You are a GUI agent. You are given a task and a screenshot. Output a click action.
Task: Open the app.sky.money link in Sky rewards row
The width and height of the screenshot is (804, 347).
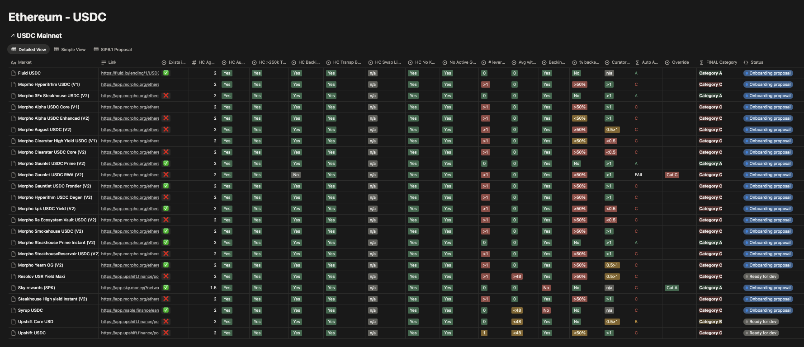click(x=130, y=288)
